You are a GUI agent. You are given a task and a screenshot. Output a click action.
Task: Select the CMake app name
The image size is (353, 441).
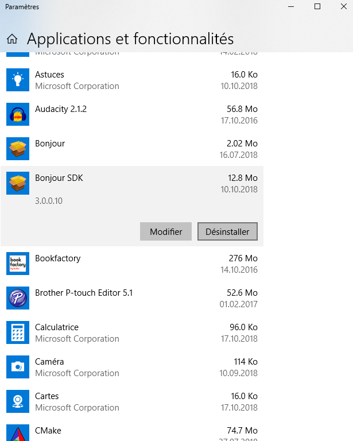point(48,431)
